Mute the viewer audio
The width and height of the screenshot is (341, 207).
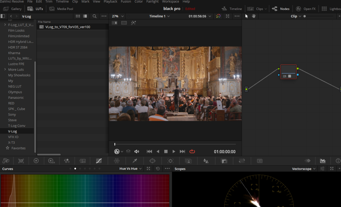click(137, 151)
